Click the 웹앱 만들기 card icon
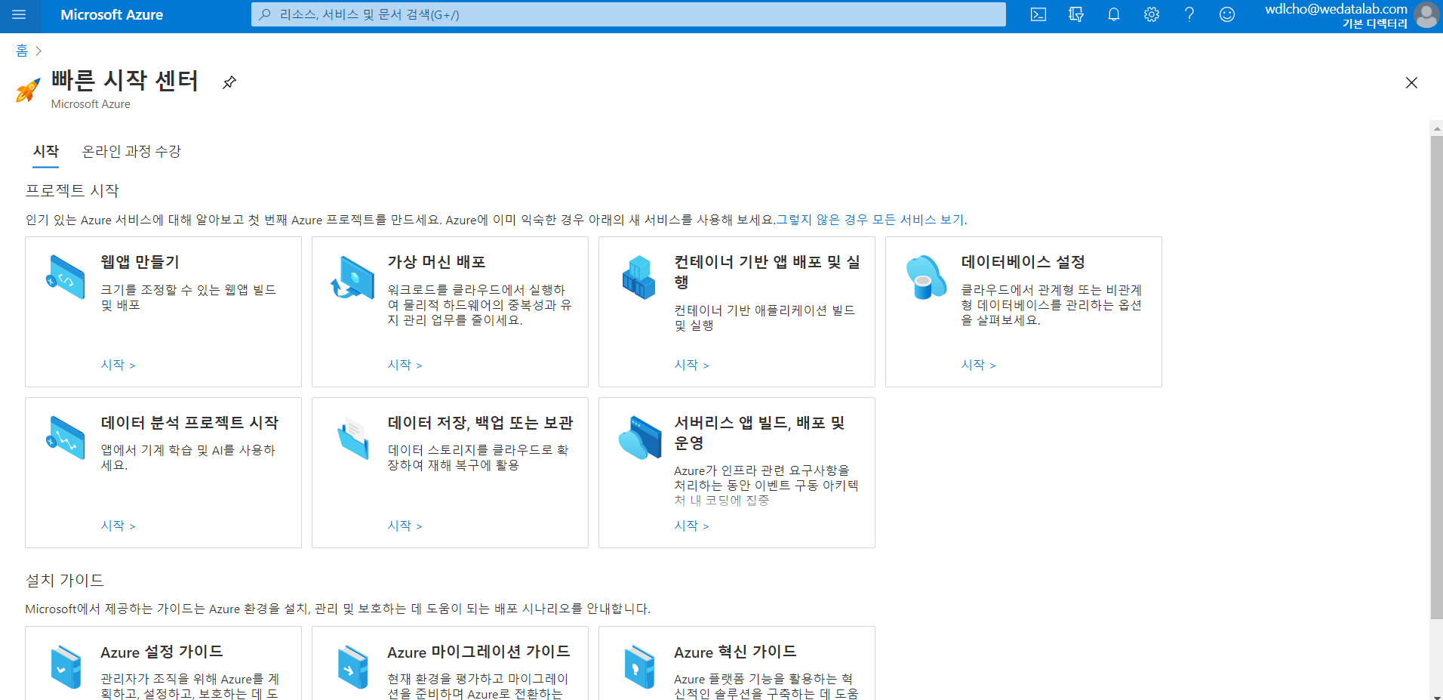The image size is (1443, 700). coord(66,277)
